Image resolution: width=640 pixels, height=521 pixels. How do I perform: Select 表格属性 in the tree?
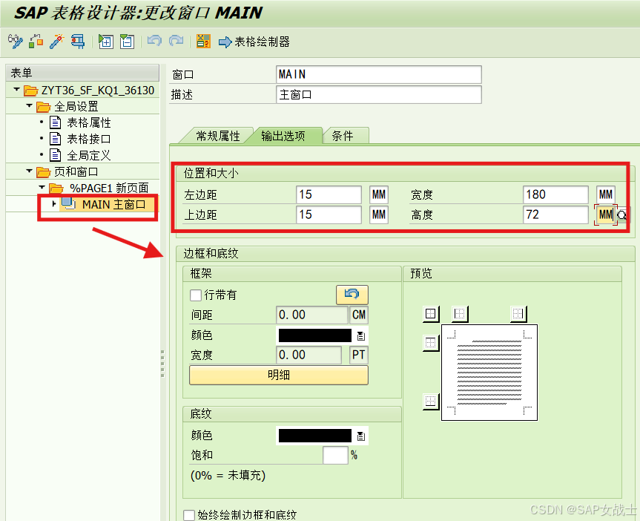click(88, 122)
